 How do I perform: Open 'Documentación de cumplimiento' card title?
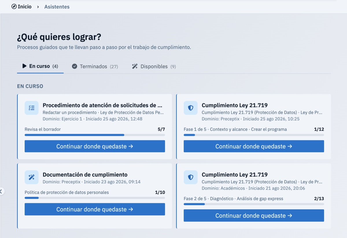click(x=85, y=175)
